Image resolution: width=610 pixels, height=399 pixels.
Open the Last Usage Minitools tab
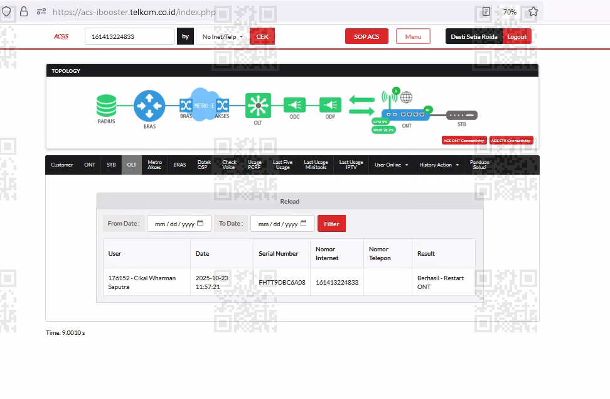pos(316,165)
